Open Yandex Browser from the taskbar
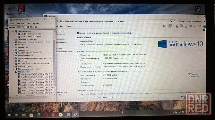The height and width of the screenshot is (120, 215). 61,115
